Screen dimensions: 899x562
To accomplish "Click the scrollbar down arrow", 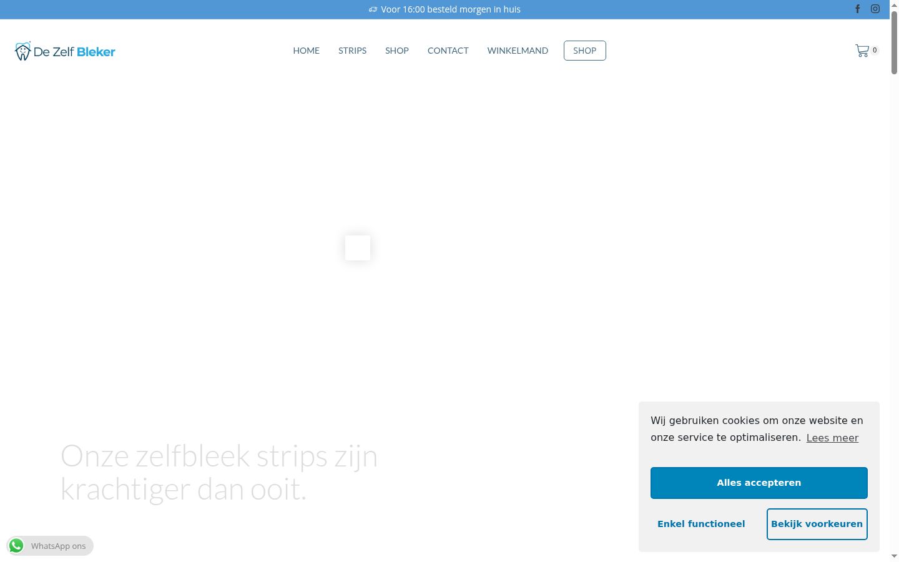I will click(894, 556).
